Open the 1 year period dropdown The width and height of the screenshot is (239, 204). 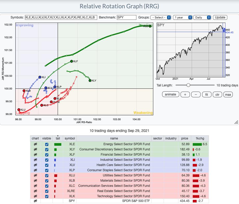point(183,17)
